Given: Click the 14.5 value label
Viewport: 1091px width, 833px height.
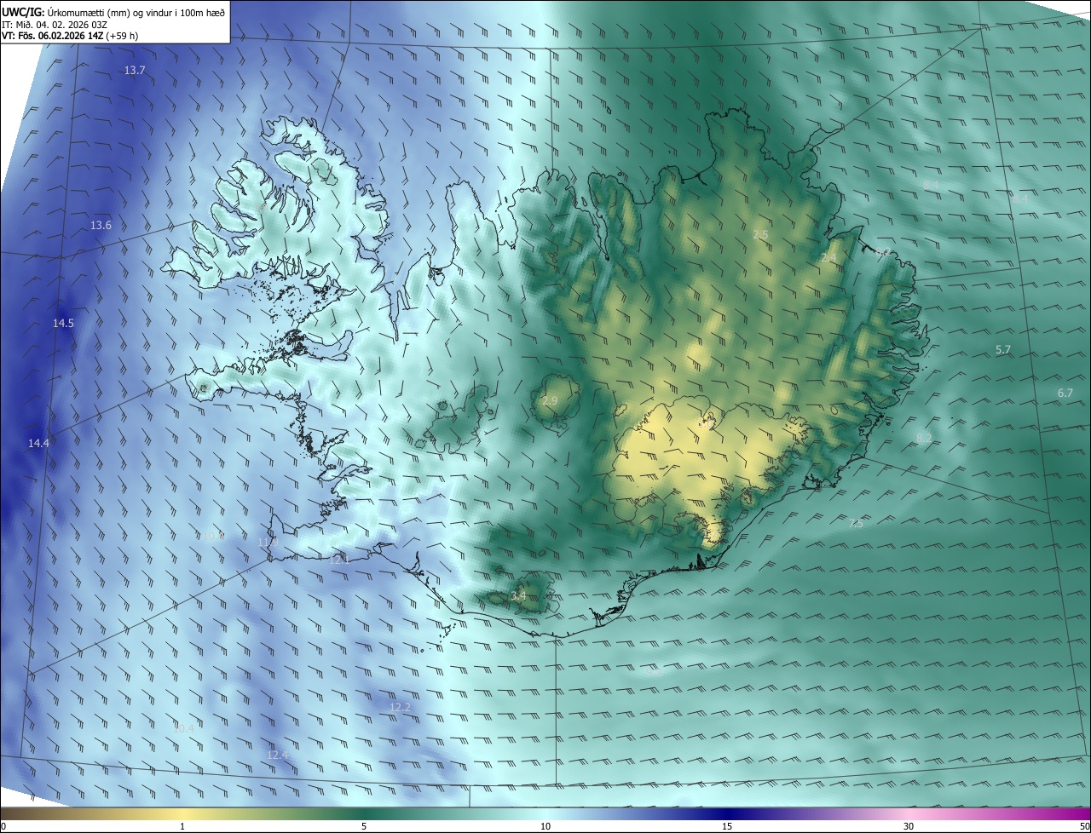Looking at the screenshot, I should click(x=63, y=324).
